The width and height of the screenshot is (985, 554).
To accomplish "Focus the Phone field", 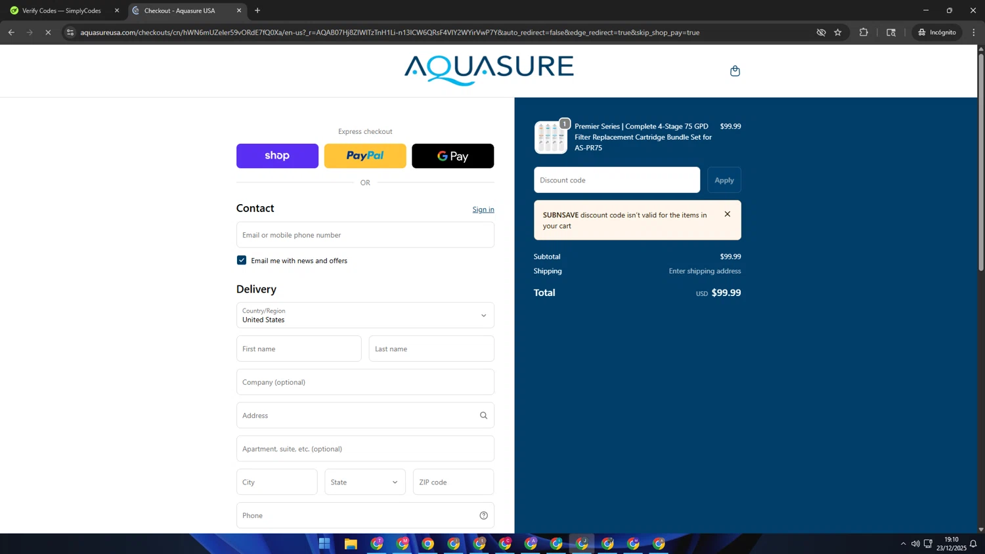I will pyautogui.click(x=365, y=515).
